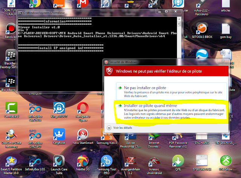The image size is (241, 178).
Task: Launch USB Show desktop icon
Action: 226,163
